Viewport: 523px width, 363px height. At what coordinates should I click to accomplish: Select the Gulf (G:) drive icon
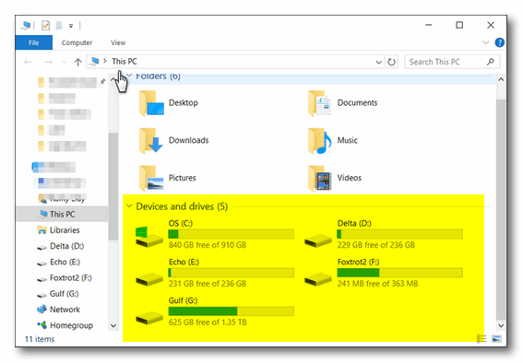click(x=149, y=318)
